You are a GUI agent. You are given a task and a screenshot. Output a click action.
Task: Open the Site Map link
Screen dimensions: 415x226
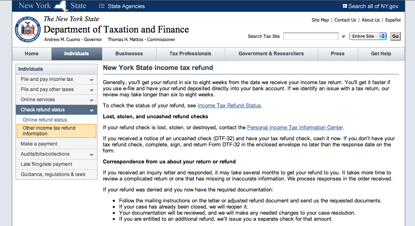pyautogui.click(x=320, y=20)
